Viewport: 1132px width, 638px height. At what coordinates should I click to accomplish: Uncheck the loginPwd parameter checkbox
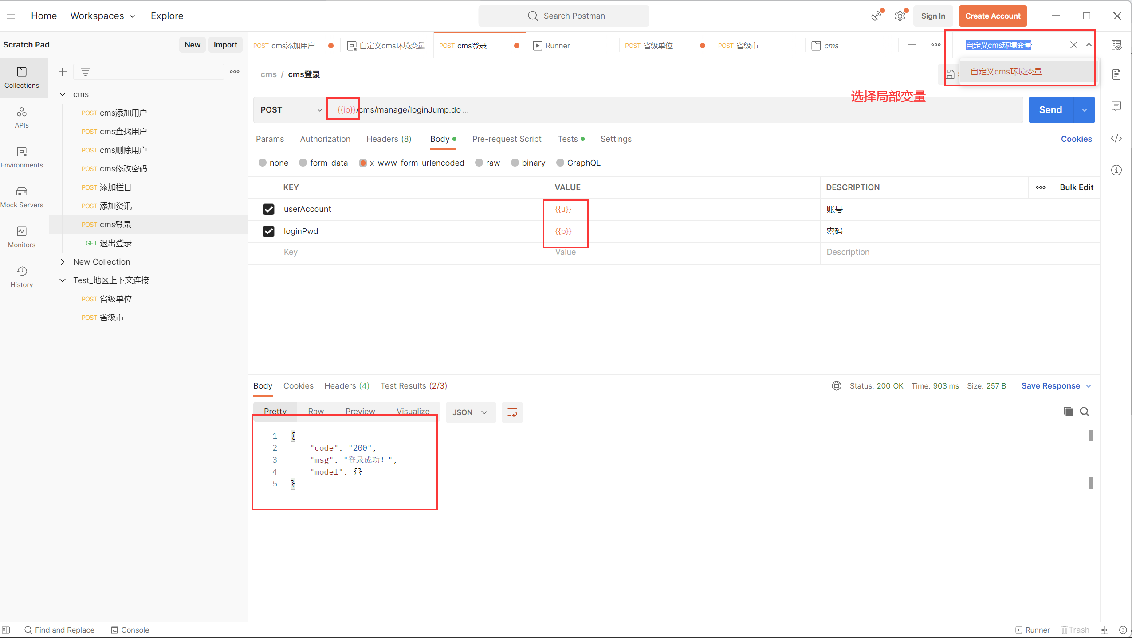[268, 231]
